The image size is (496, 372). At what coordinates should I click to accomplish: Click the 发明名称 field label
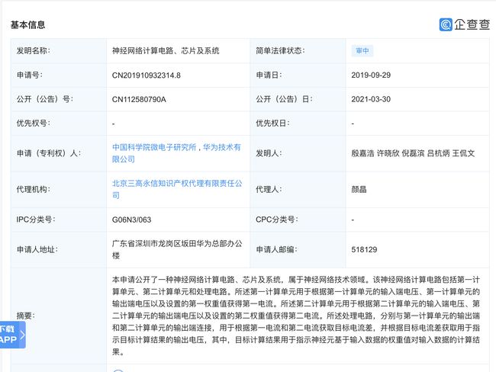pos(34,51)
